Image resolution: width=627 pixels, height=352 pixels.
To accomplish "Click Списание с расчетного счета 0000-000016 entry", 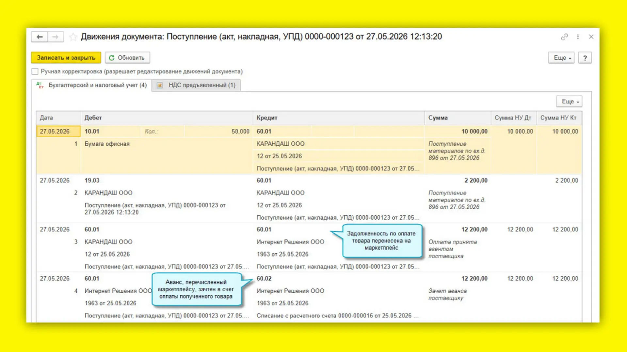I will point(337,316).
